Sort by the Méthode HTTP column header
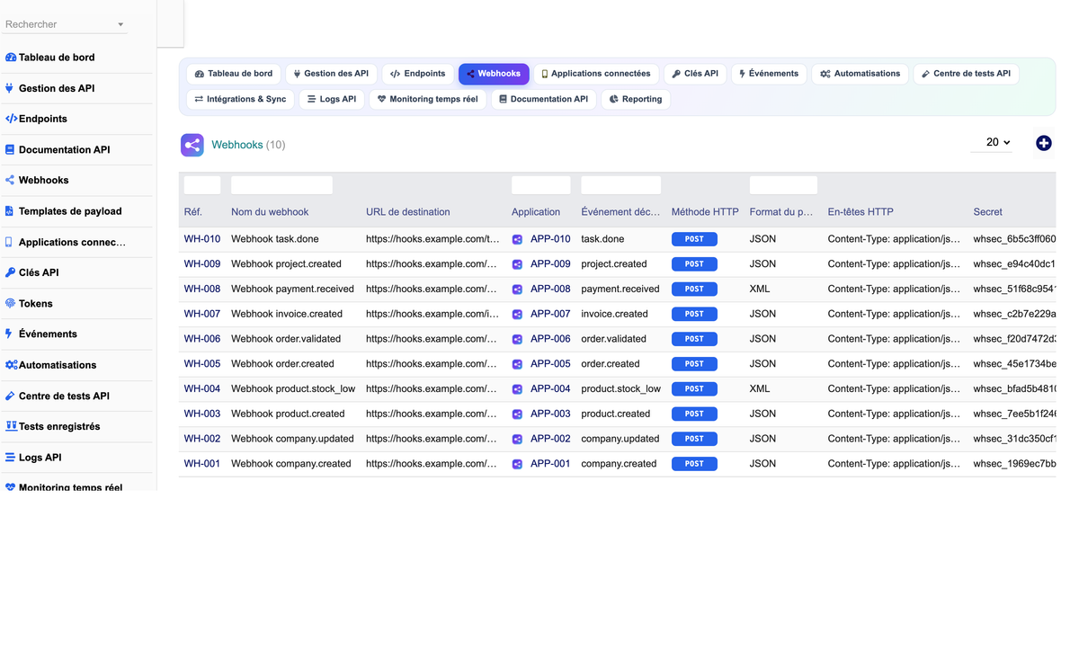The height and width of the screenshot is (668, 1079). (705, 212)
